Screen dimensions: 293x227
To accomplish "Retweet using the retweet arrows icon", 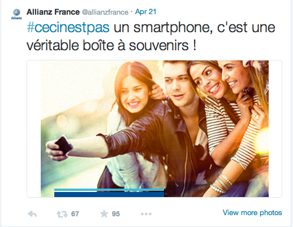I will 62,214.
